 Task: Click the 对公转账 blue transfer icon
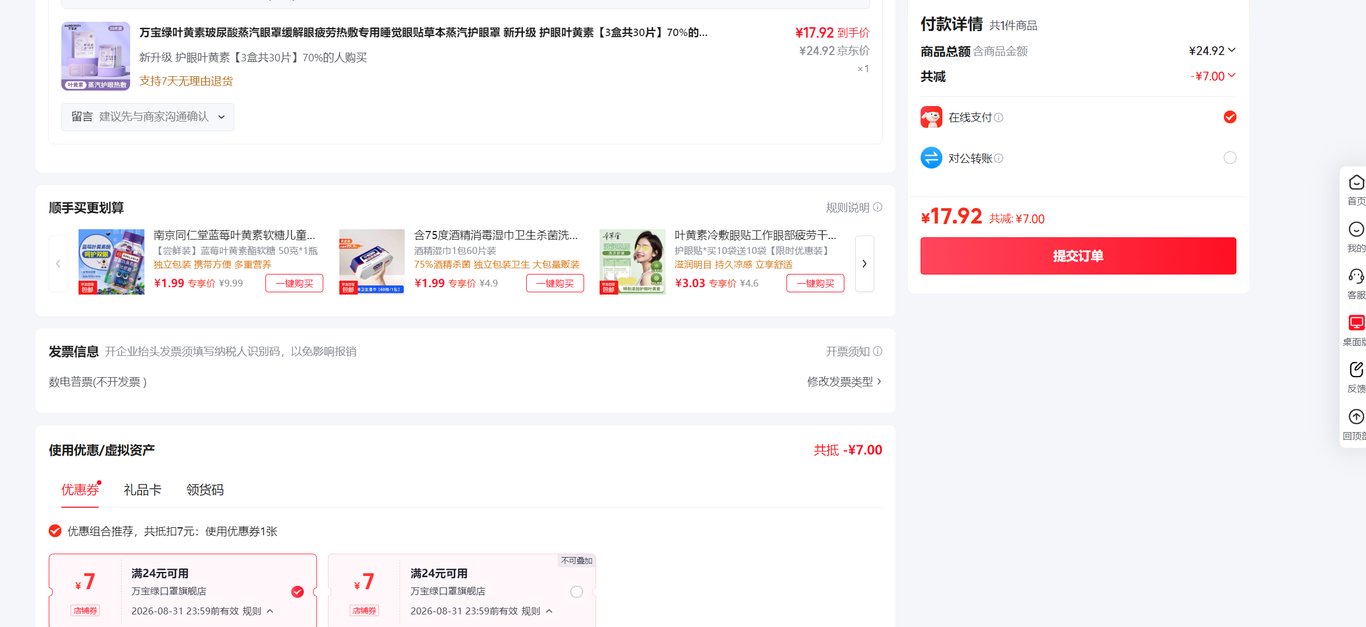click(x=931, y=158)
